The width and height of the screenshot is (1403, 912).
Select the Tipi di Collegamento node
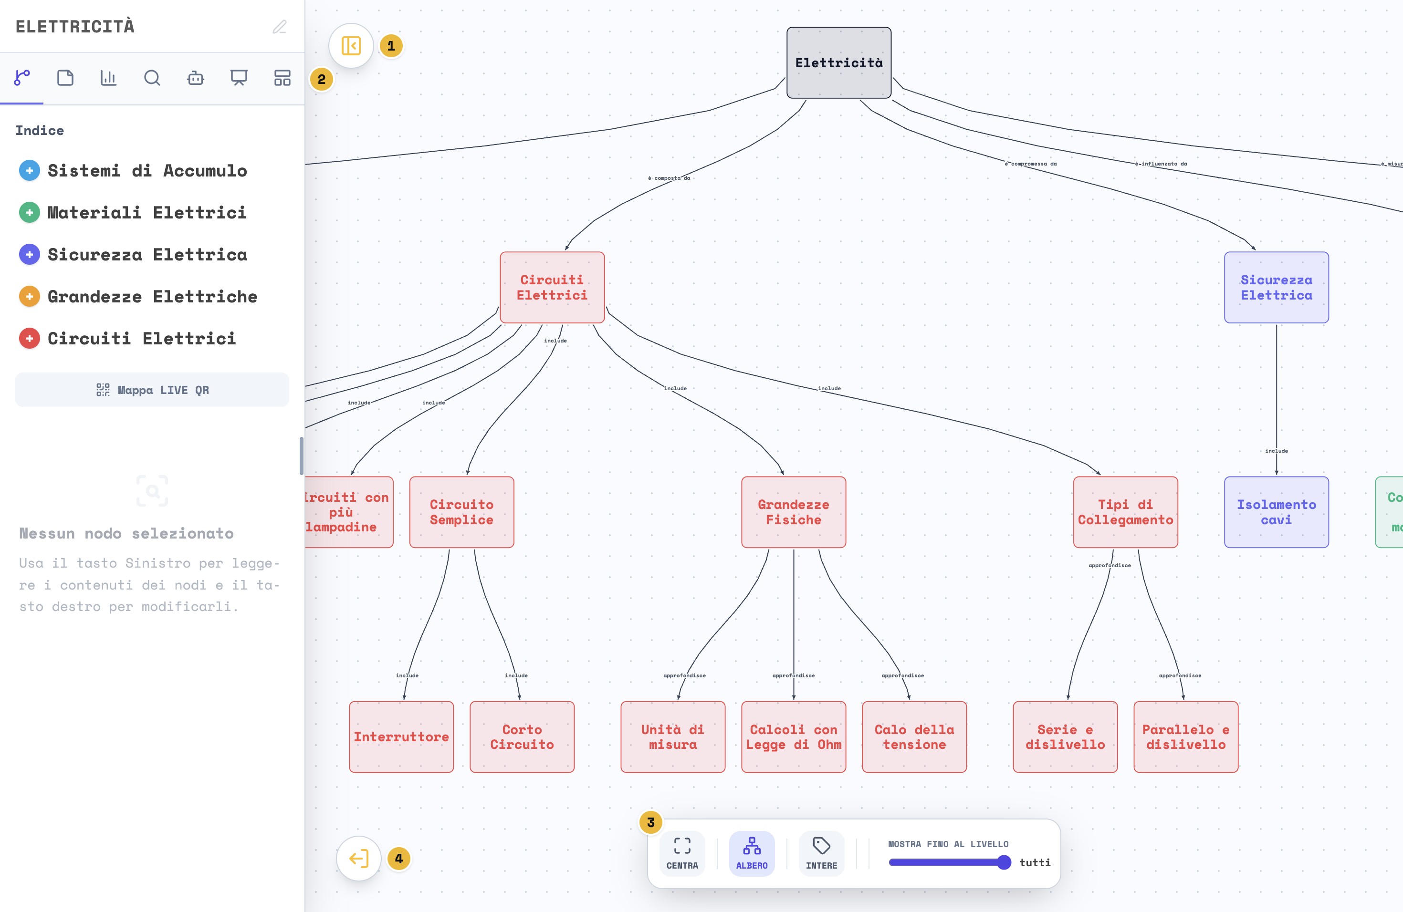(1125, 512)
